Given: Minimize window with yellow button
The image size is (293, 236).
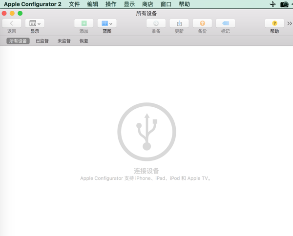Looking at the screenshot, I should pyautogui.click(x=12, y=13).
